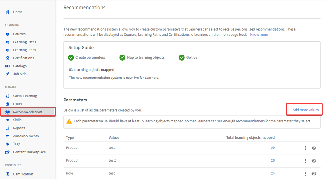Open three-dot menu for Role test
The height and width of the screenshot is (179, 325).
[305, 173]
